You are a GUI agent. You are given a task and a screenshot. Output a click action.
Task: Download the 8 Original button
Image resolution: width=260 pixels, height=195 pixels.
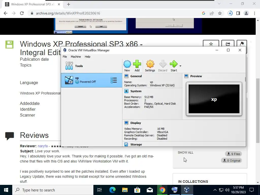(232, 160)
